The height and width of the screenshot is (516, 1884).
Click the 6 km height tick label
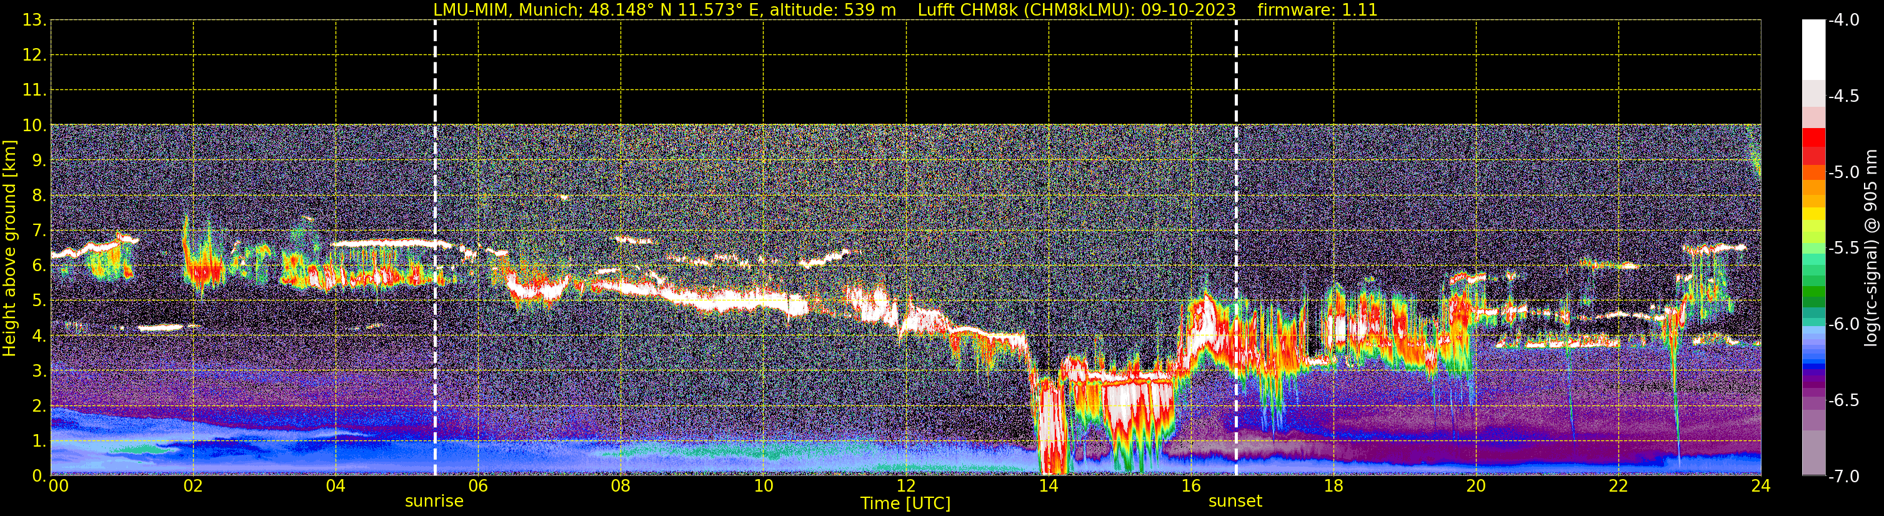(x=39, y=266)
